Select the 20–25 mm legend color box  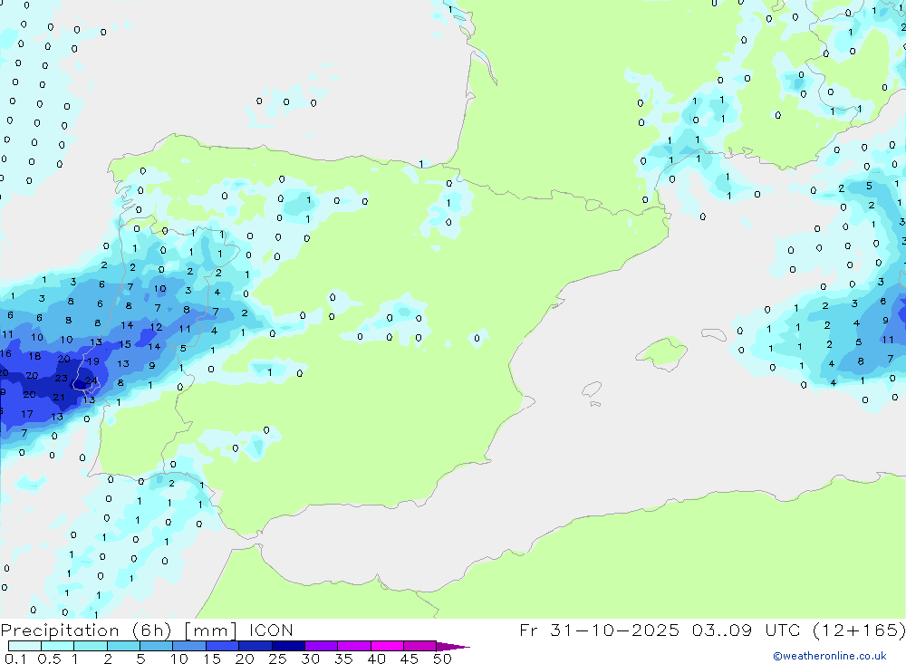255,646
